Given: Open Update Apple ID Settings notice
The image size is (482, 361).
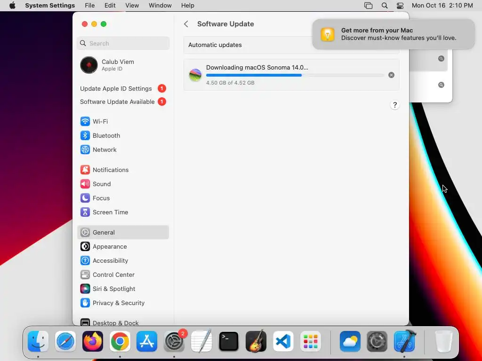Looking at the screenshot, I should tap(123, 88).
